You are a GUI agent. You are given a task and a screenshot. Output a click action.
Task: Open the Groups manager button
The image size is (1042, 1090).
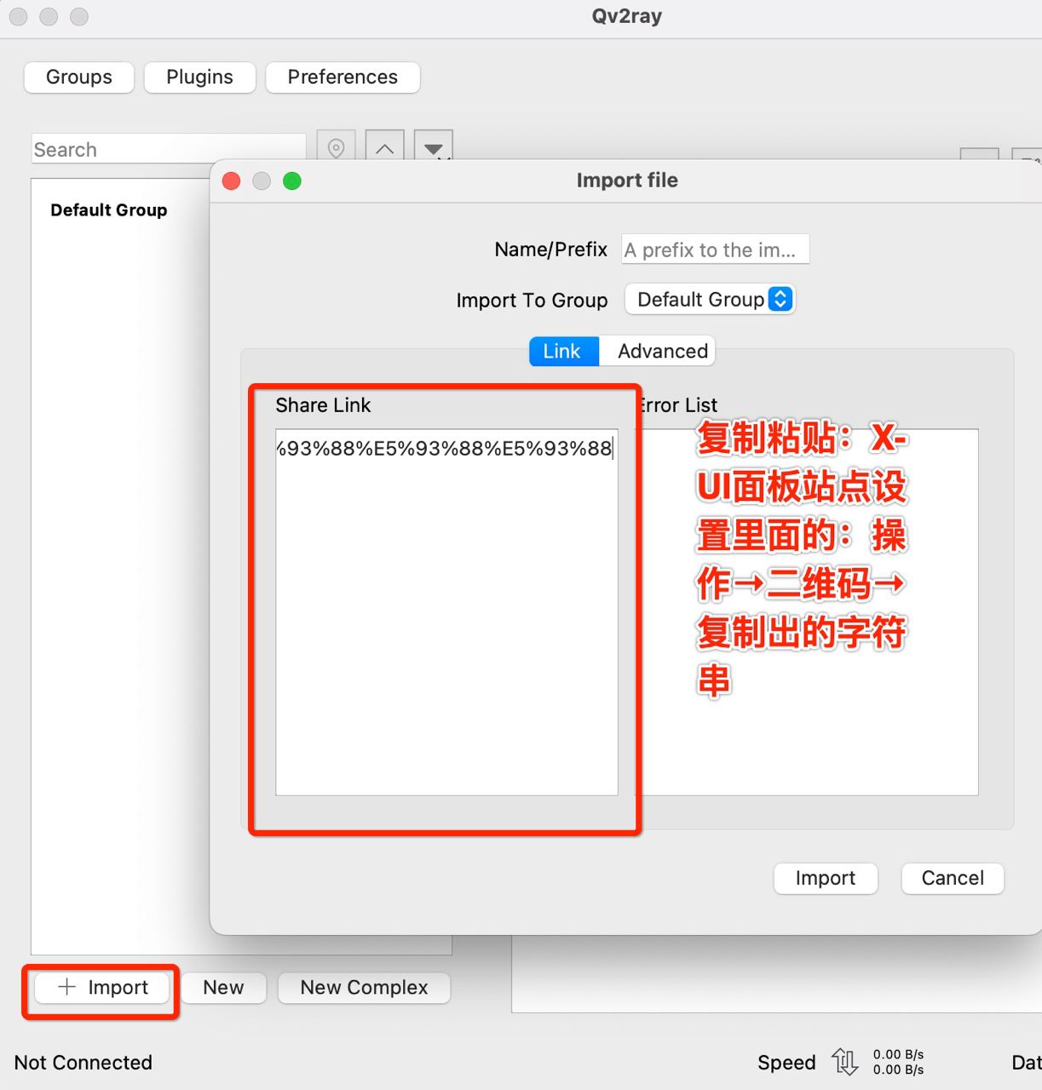coord(79,77)
